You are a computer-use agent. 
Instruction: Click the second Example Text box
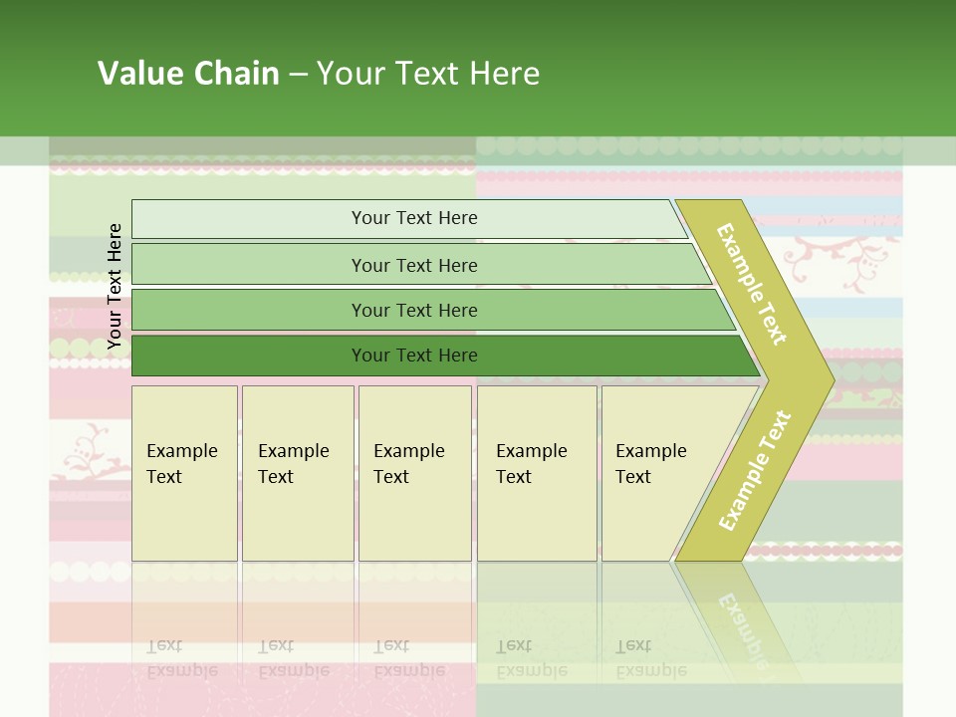297,473
